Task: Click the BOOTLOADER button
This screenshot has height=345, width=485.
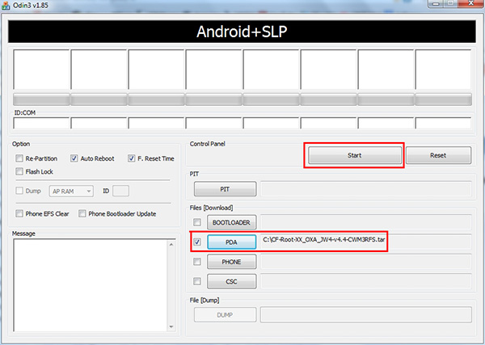Action: coord(232,222)
